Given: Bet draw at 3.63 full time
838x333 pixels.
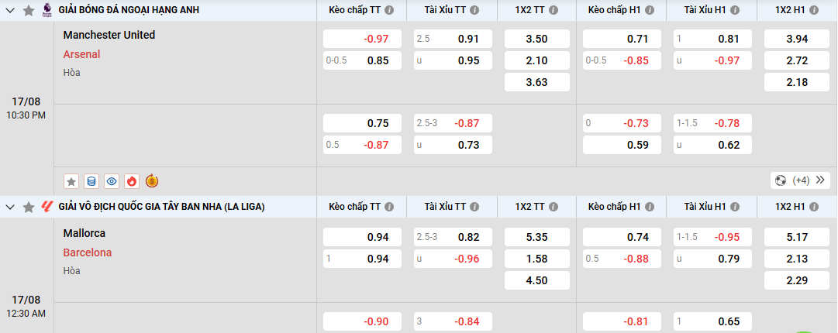Looking at the screenshot, I should (x=537, y=82).
